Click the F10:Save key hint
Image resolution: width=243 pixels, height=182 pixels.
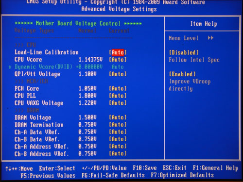[x=145, y=168]
